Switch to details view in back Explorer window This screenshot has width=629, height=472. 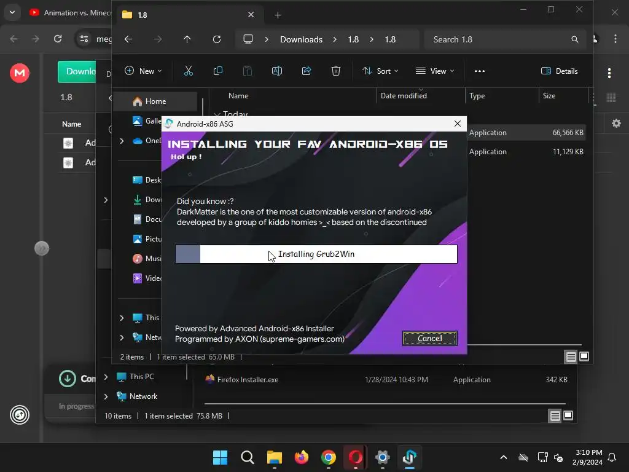pos(555,416)
